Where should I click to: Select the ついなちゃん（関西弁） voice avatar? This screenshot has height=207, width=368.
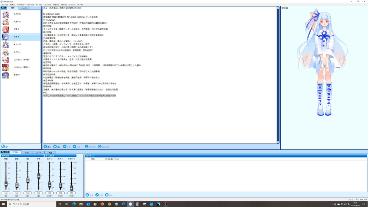(5, 67)
